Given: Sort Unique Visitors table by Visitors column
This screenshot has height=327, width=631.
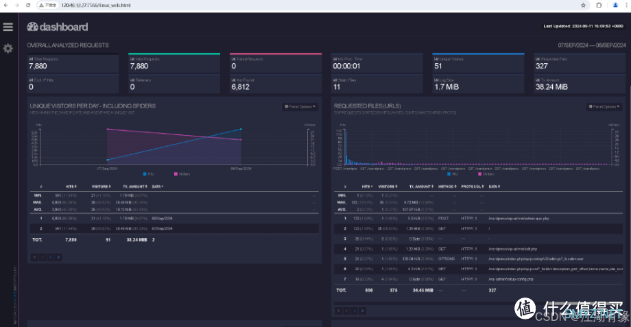Looking at the screenshot, I should pyautogui.click(x=101, y=186).
